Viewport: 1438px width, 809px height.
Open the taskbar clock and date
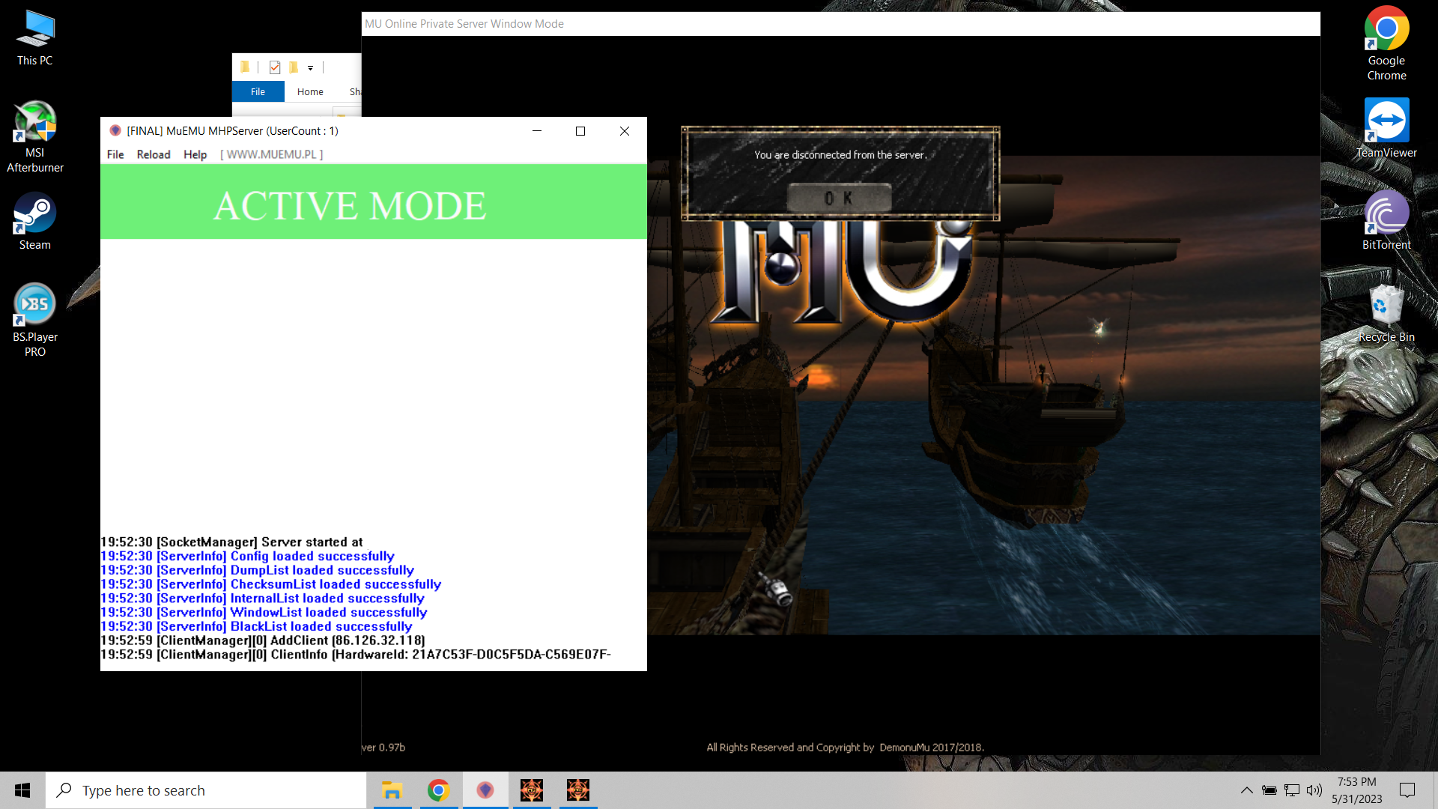pyautogui.click(x=1357, y=790)
